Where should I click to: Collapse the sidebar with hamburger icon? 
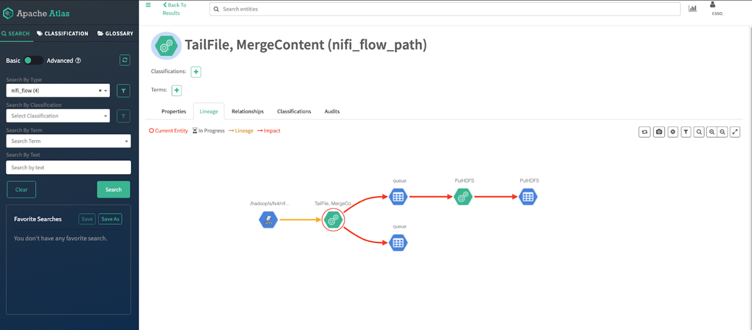(x=148, y=5)
